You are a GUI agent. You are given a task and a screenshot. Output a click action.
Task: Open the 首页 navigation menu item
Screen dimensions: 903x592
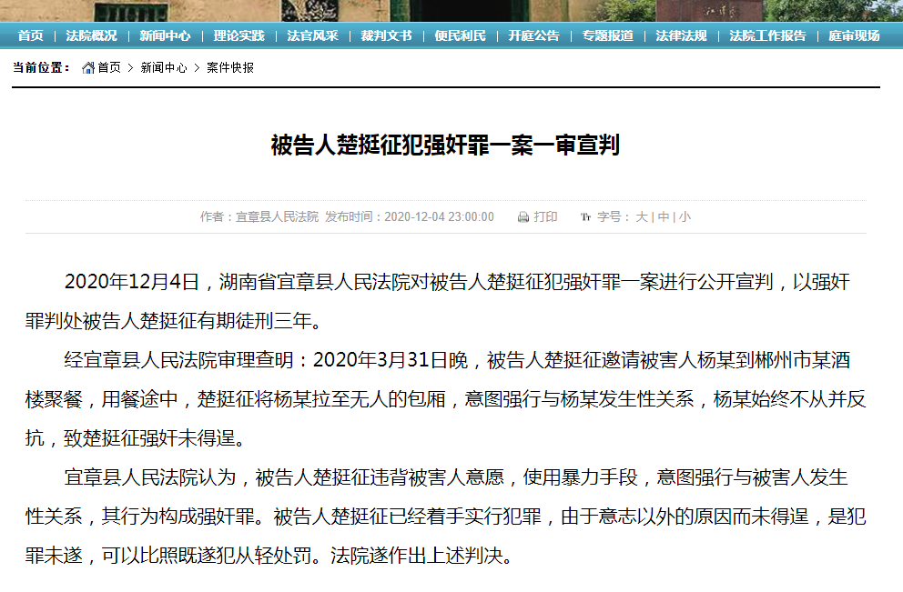click(31, 35)
